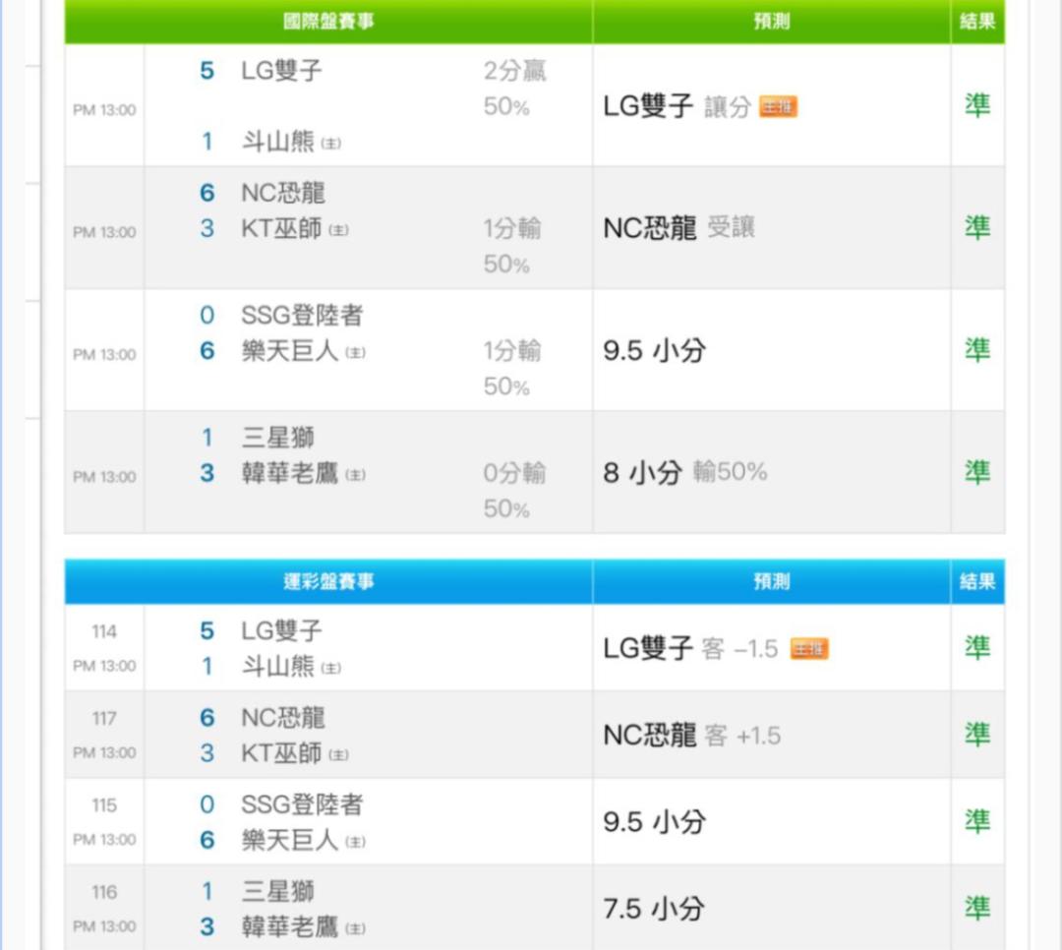Screen dimensions: 1062x950
Task: Open the 8 小分 輸50% prediction
Action: click(684, 472)
